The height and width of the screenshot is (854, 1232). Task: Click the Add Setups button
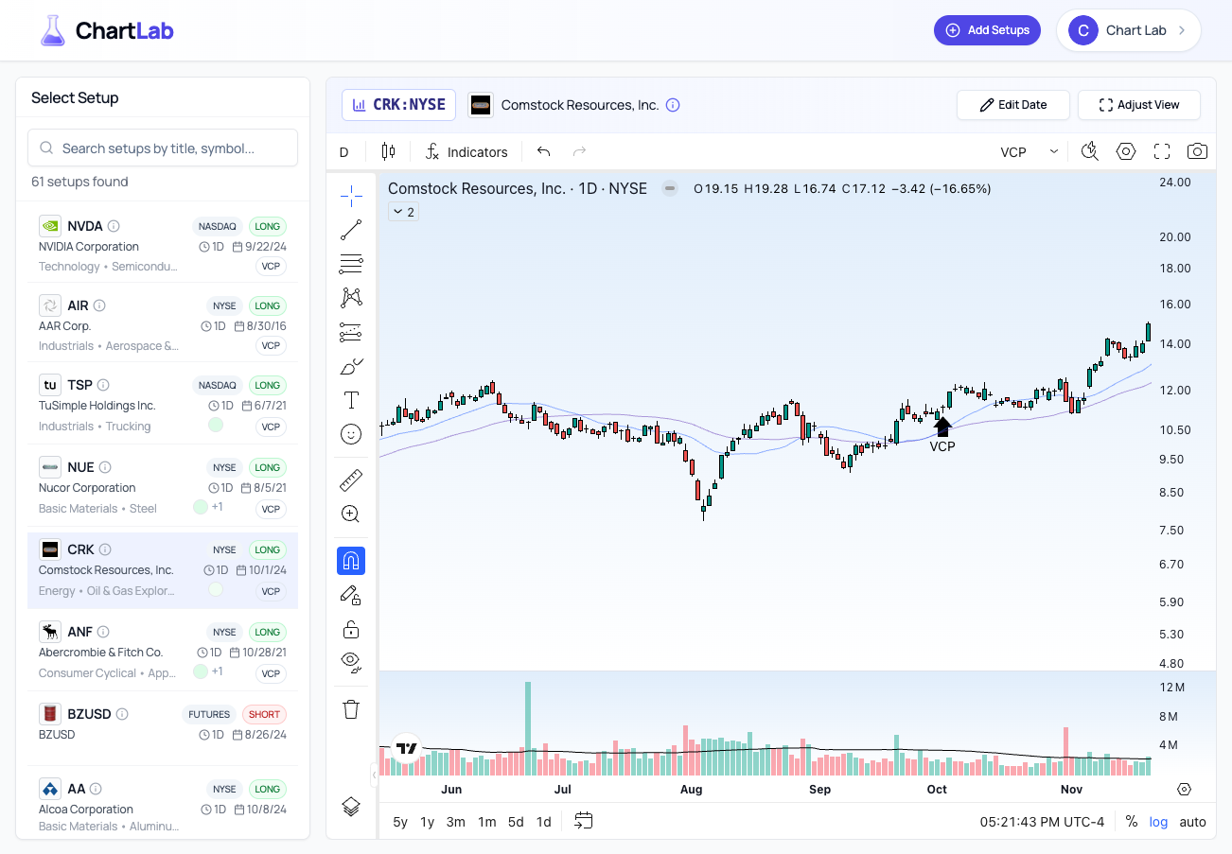tap(987, 29)
